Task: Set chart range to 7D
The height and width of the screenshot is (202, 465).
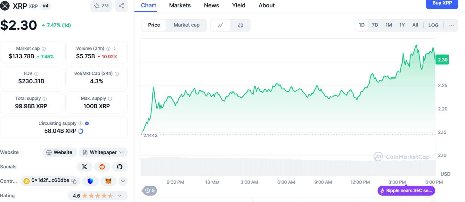Action: pos(375,25)
